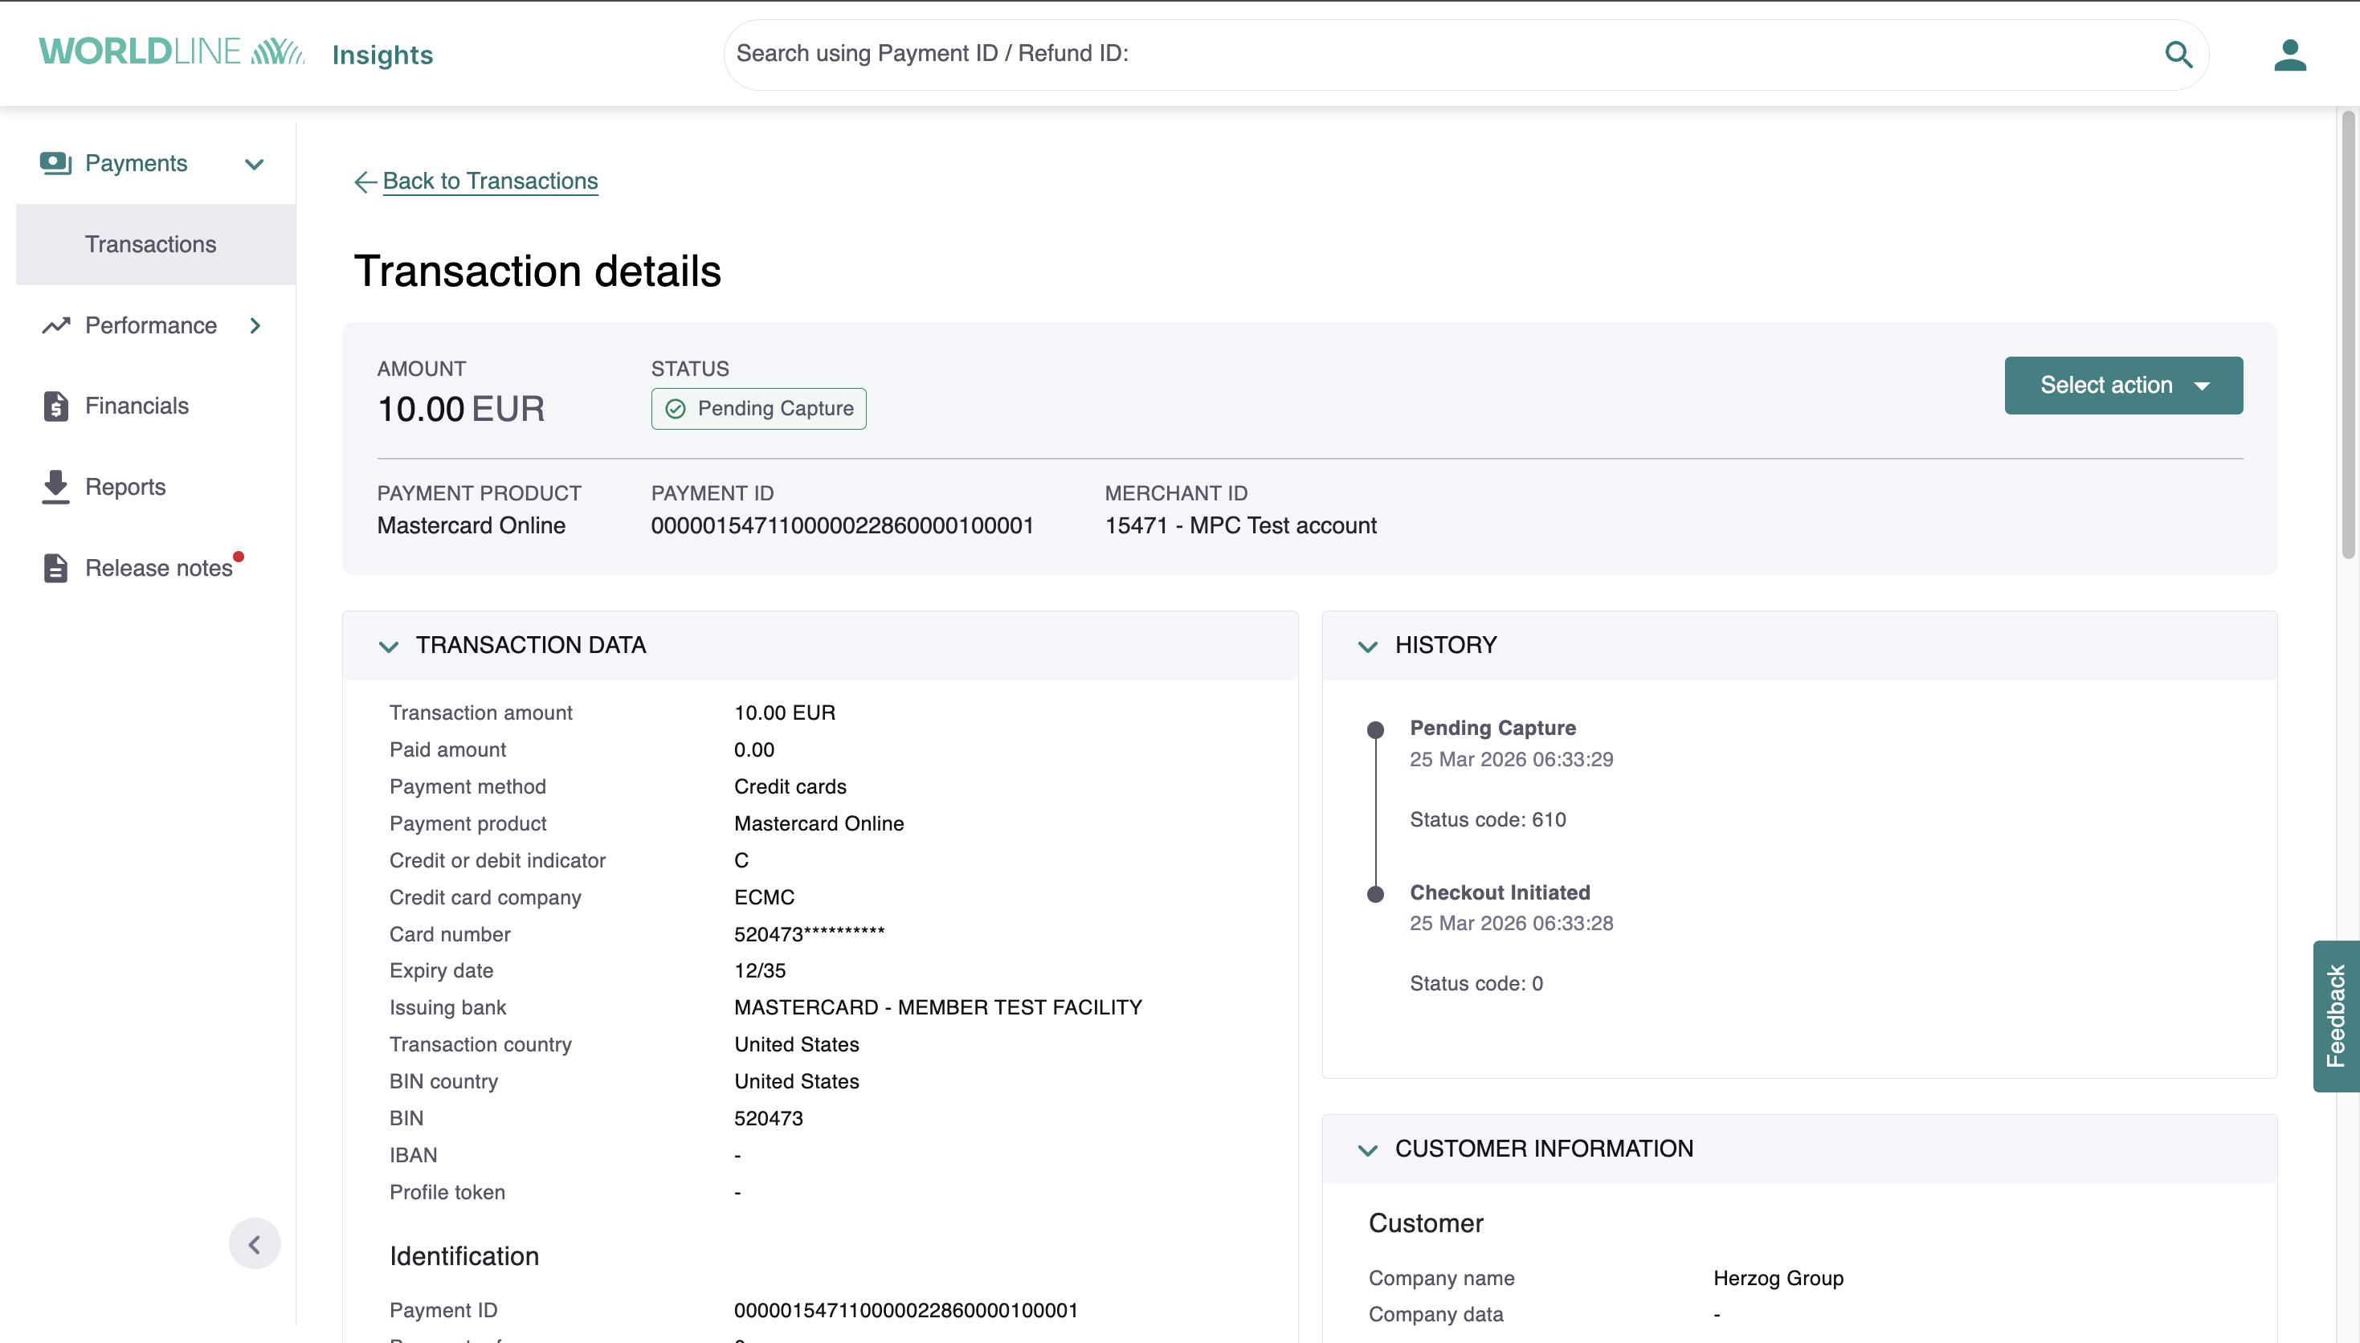Click the Paid amount value 0.00
The image size is (2360, 1343).
tap(753, 750)
